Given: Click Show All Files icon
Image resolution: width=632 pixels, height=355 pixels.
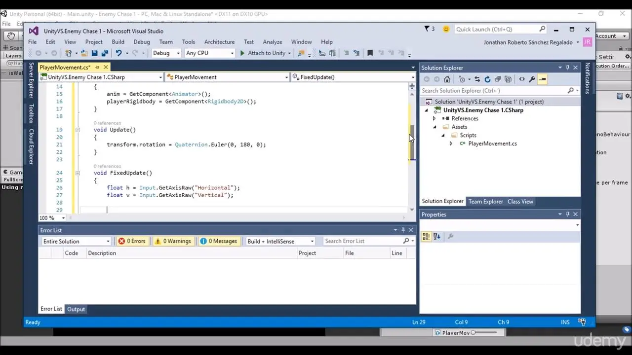Looking at the screenshot, I should (508, 79).
